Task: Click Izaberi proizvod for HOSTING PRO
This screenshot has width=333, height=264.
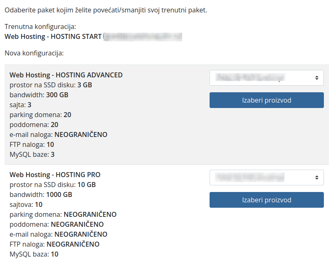Action: [x=266, y=200]
